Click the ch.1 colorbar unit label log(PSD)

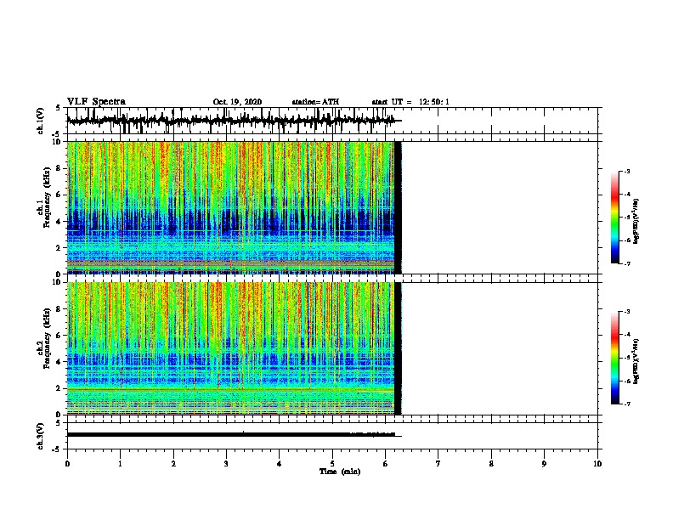636,222
